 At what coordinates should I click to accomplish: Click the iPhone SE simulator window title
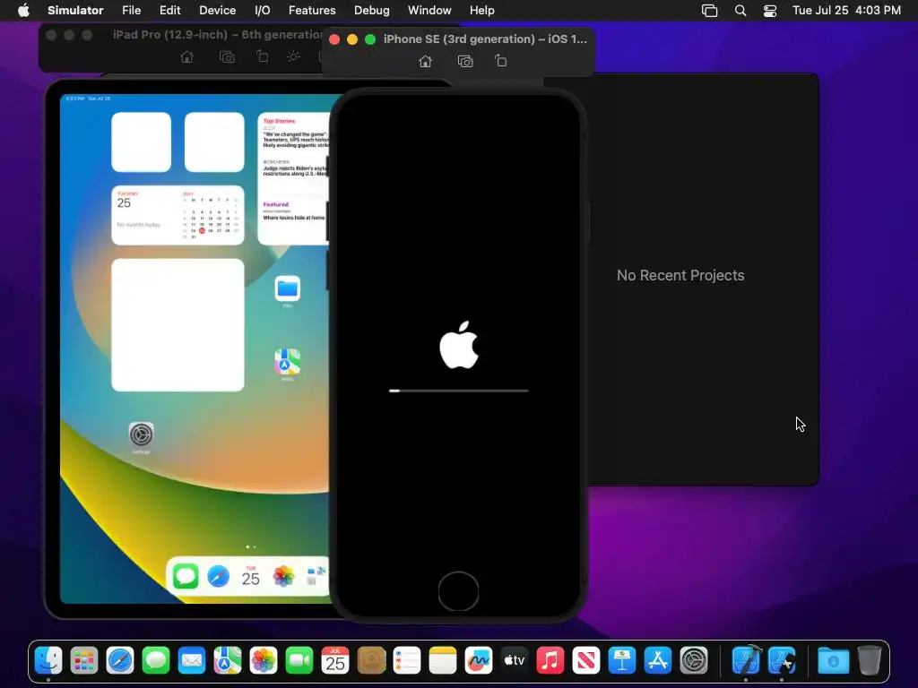(x=485, y=39)
